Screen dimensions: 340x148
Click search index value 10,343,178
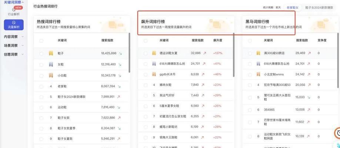click(108, 75)
